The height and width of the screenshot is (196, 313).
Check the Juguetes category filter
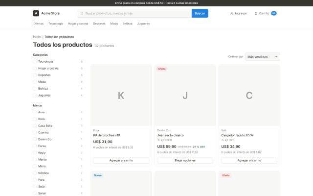coord(35,96)
